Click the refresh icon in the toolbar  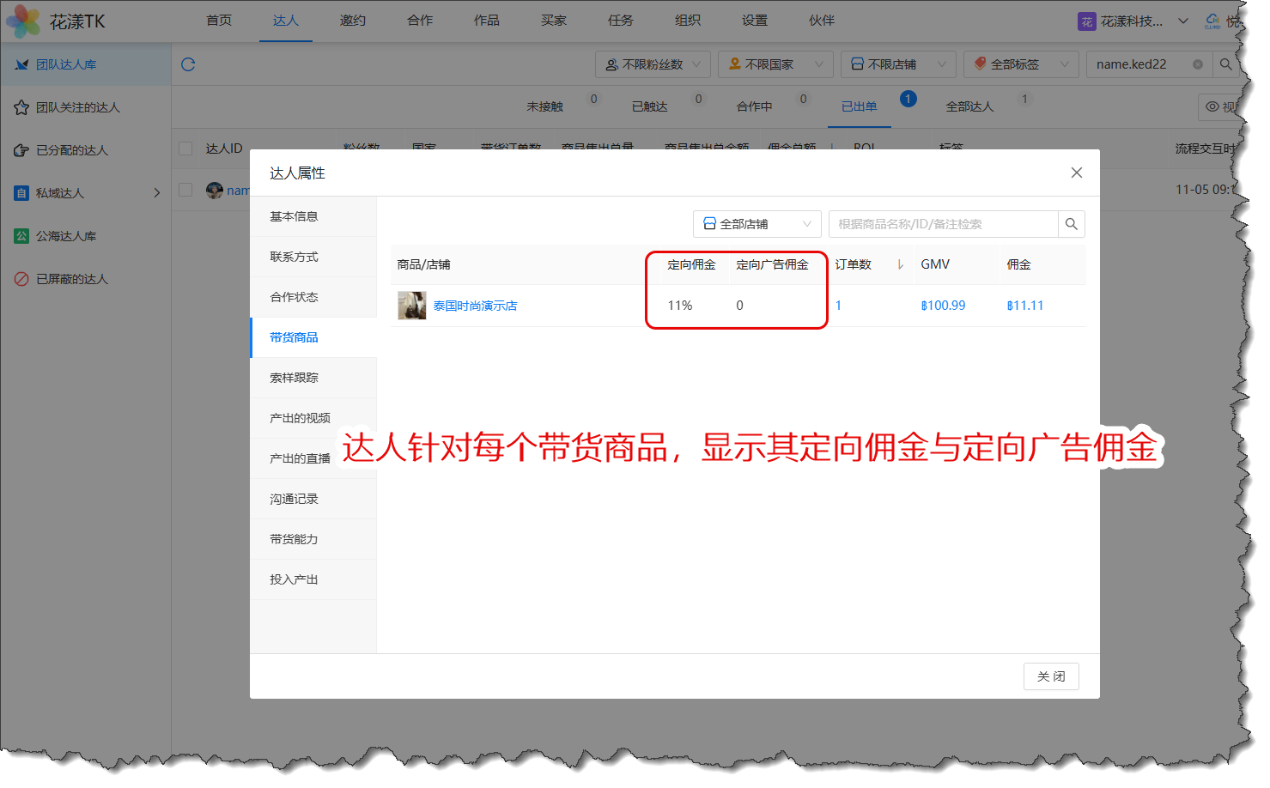(188, 64)
